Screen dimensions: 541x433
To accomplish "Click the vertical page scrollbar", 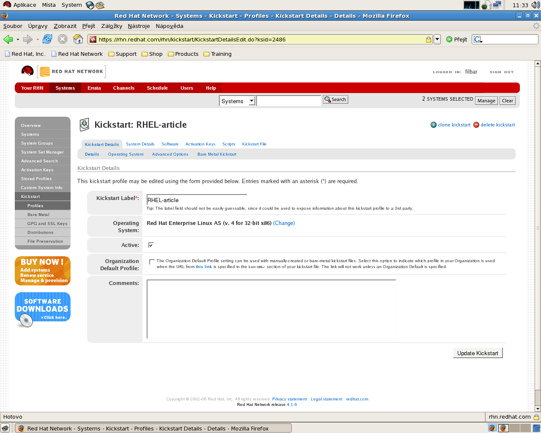I will (538, 228).
